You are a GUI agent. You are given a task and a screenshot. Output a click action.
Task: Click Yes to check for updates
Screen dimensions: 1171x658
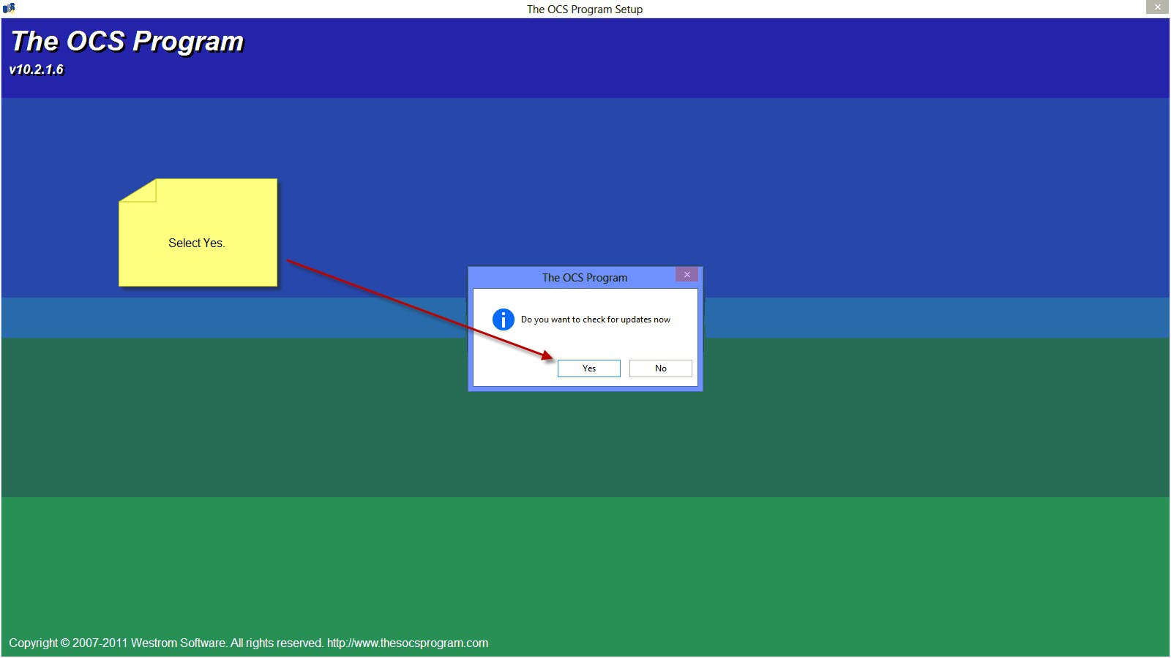coord(588,368)
